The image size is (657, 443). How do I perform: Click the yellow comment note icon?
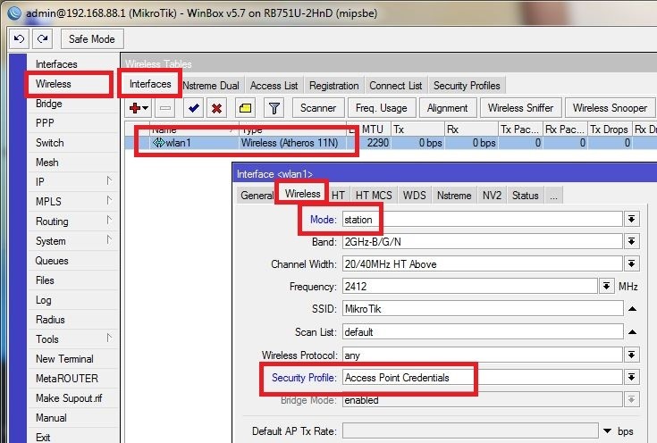[x=246, y=108]
